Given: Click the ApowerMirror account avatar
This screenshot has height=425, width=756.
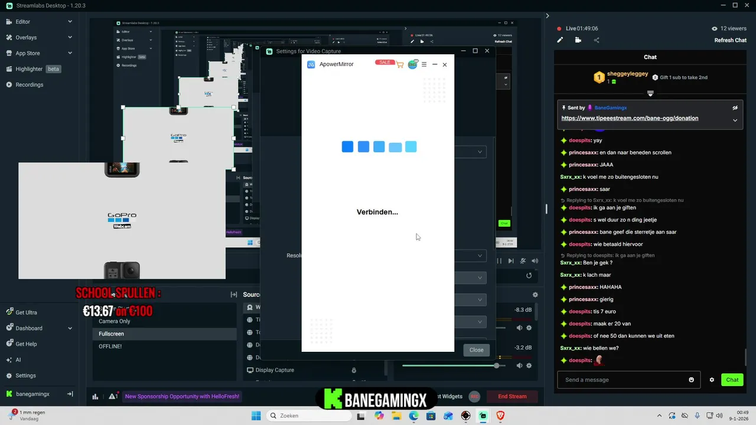Looking at the screenshot, I should [412, 64].
